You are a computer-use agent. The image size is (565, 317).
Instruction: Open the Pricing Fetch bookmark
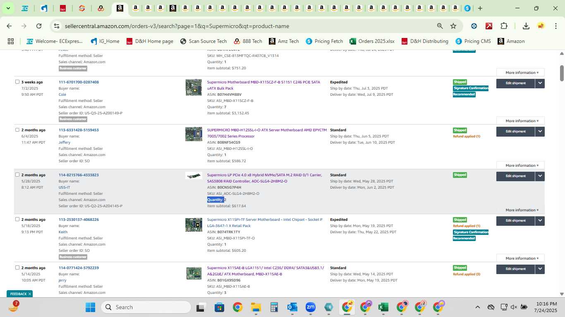point(324,41)
